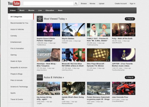Click 'Polly - Walk off the Earth' title
Image resolution: width=149 pixels, height=107 pixels.
click(122, 39)
